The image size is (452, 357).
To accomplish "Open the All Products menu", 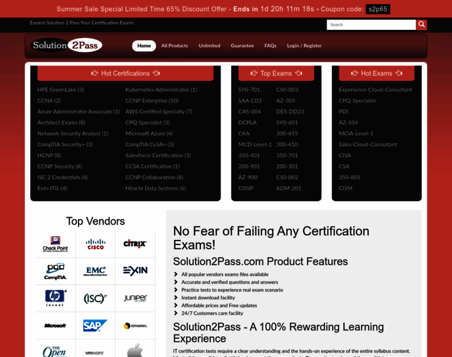I will point(174,46).
